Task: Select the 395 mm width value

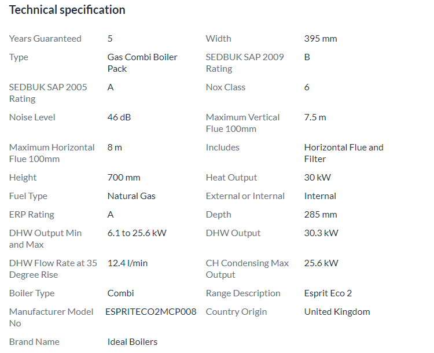Action: tap(321, 39)
